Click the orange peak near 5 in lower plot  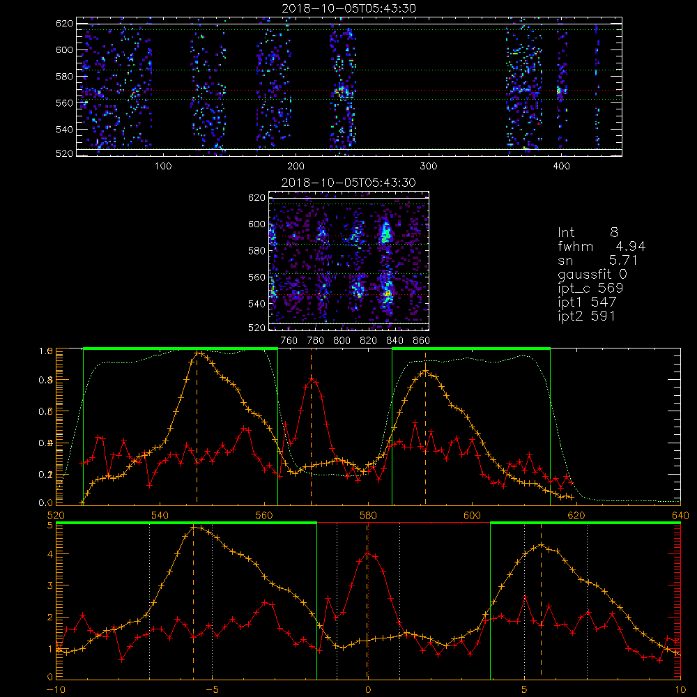coord(541,544)
